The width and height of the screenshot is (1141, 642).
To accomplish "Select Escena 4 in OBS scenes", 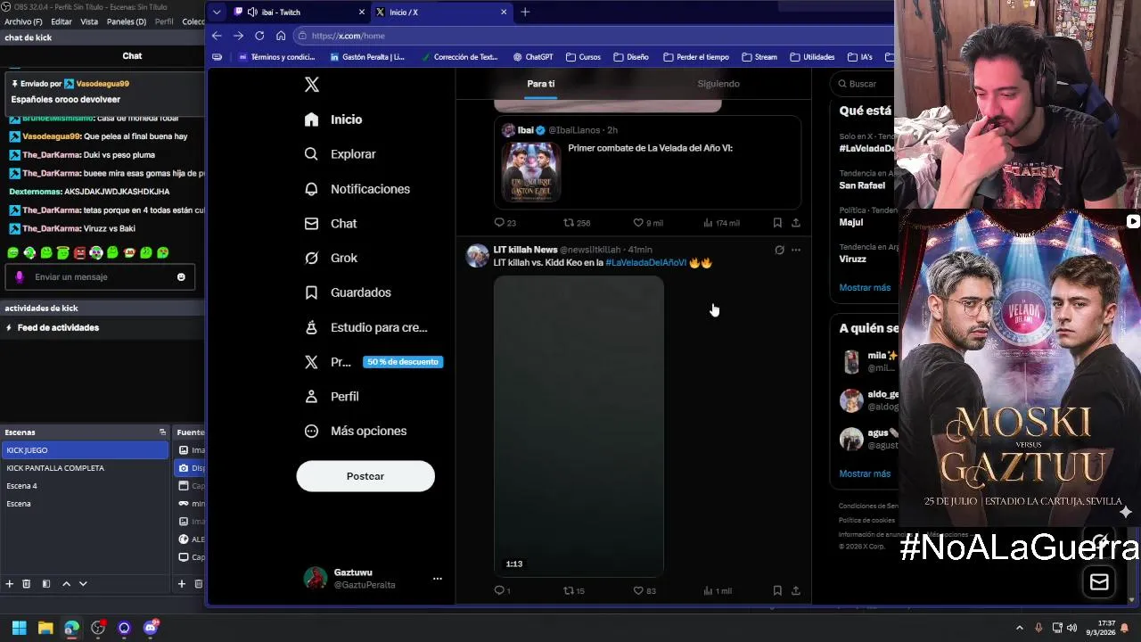I will [x=84, y=486].
